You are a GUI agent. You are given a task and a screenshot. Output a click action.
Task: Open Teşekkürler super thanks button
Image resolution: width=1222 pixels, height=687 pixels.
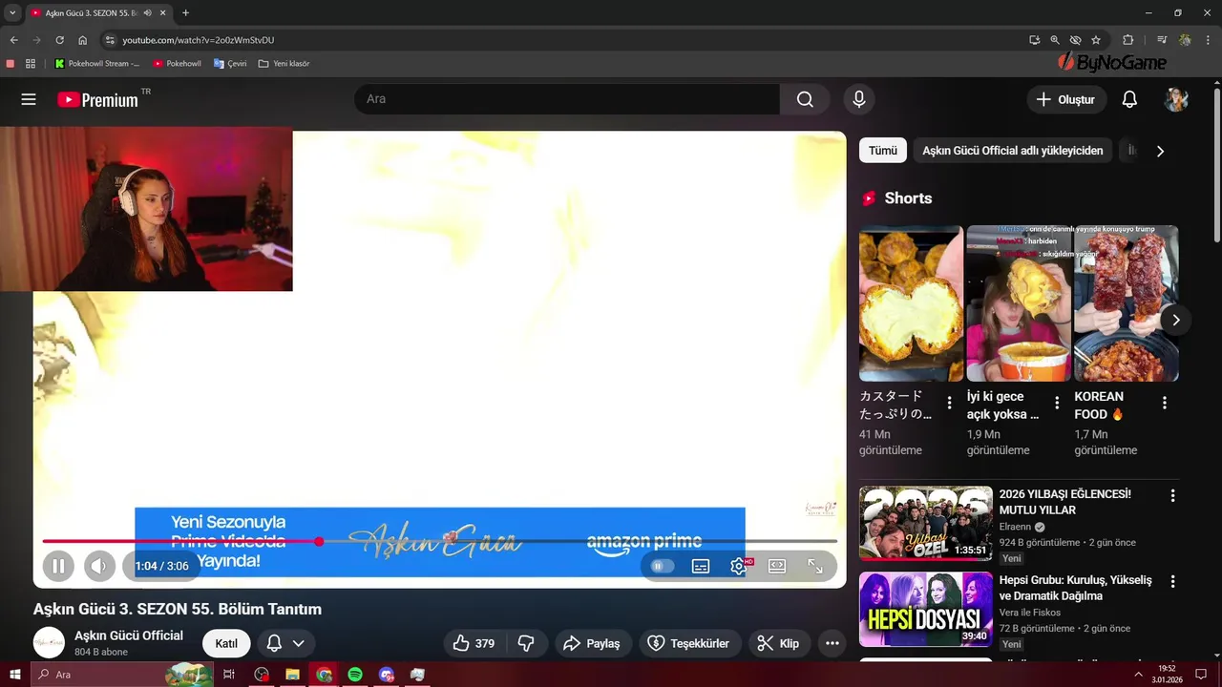(x=689, y=643)
